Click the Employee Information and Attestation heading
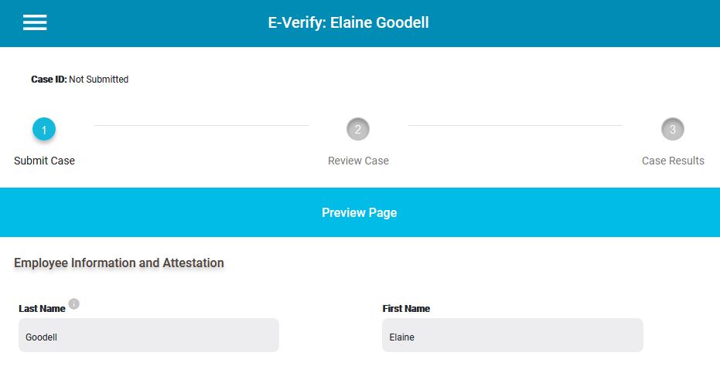The image size is (720, 366). 119,263
